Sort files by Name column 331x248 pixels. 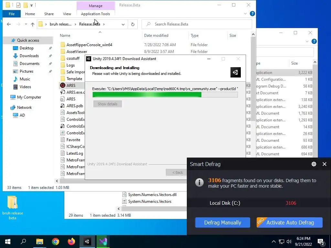tap(65, 36)
